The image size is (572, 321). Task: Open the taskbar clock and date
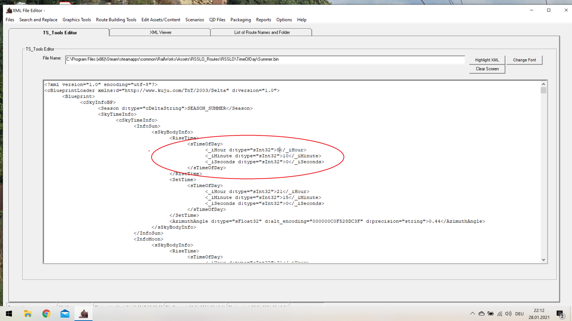click(x=539, y=314)
